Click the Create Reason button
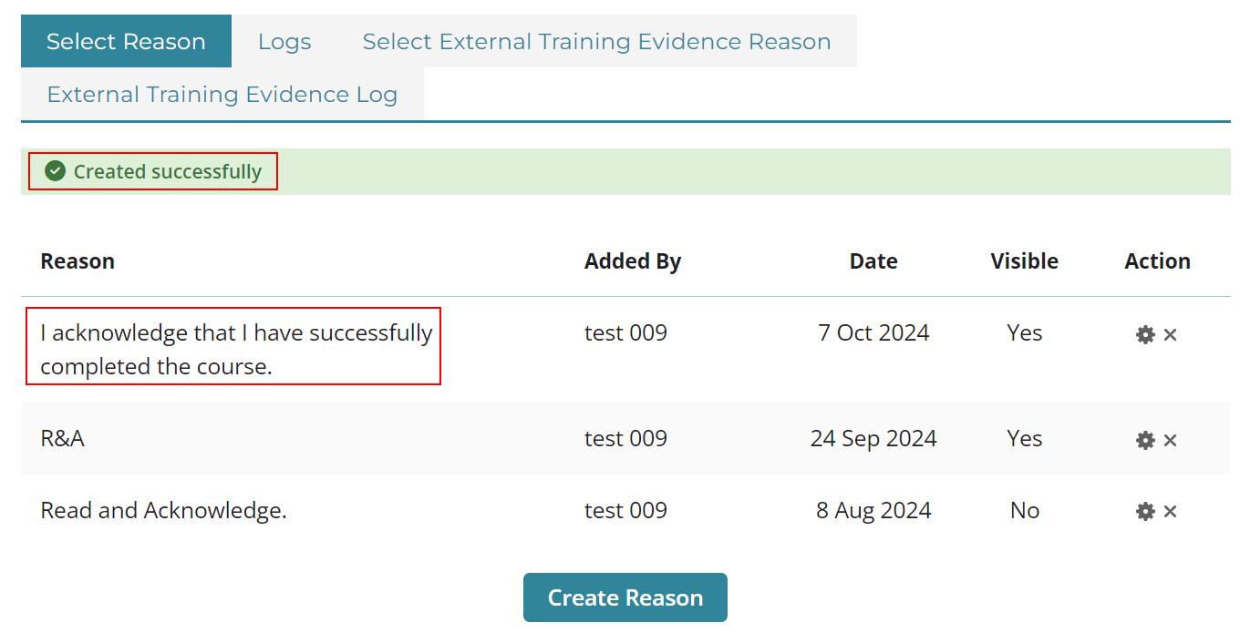This screenshot has height=643, width=1240. point(625,597)
